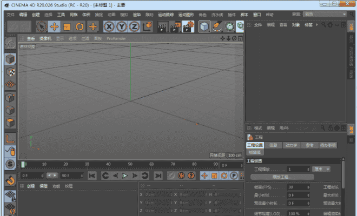Switch to the 动力学 tab
Screen dimensions: 357x216
click(x=292, y=145)
